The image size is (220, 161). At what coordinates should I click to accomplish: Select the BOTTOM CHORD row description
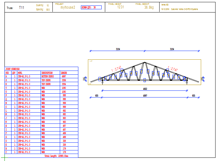pos(48,77)
